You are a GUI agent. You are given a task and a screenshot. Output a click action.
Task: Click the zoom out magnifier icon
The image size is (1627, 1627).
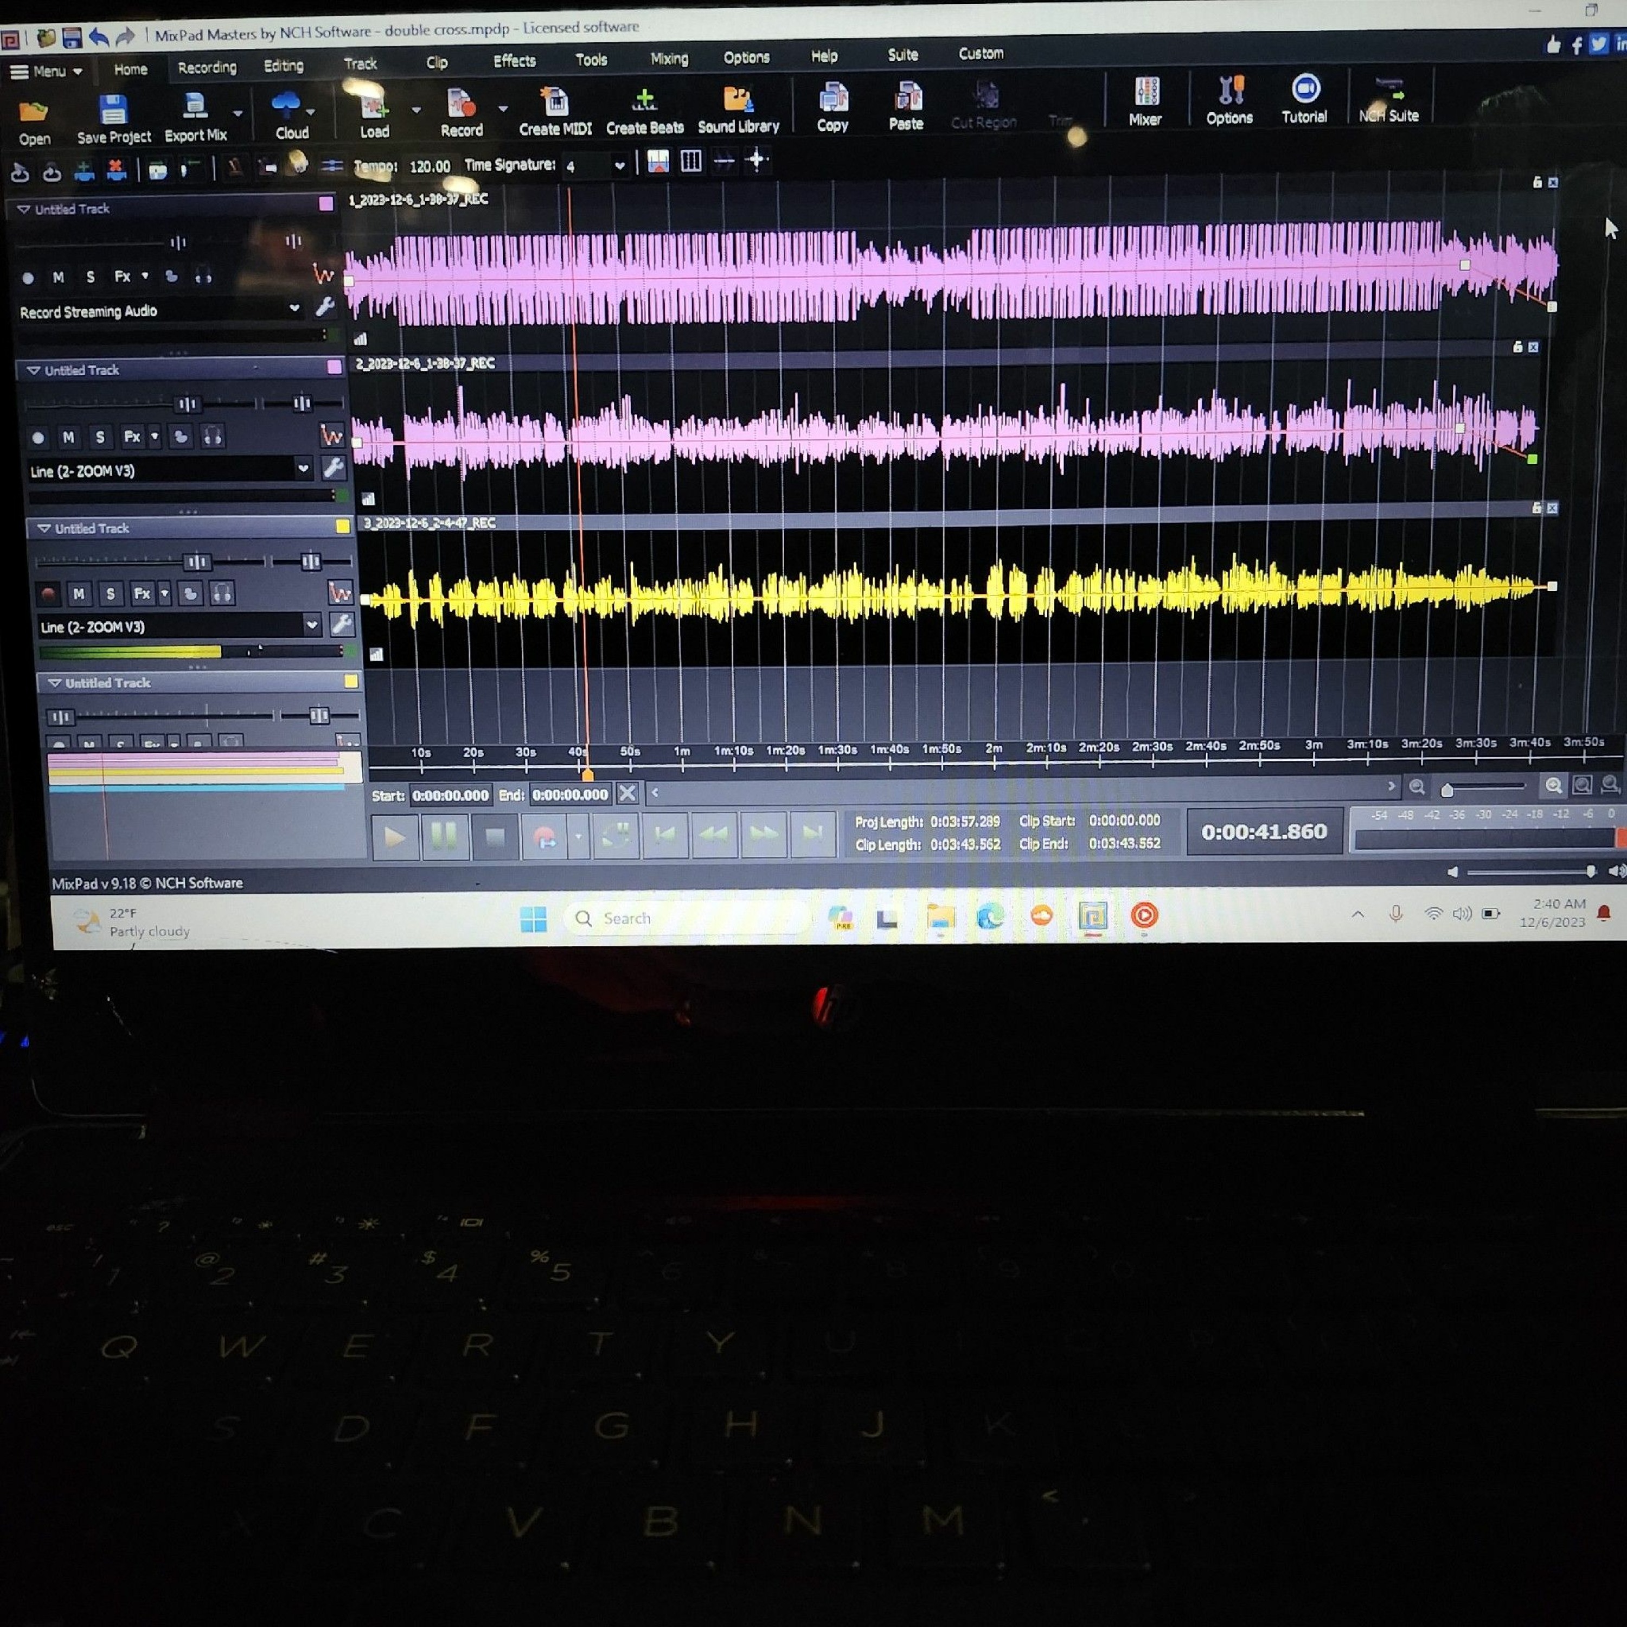(x=1417, y=787)
